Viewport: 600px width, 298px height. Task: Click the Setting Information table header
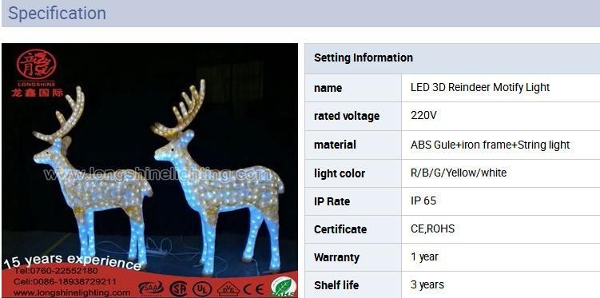[452, 58]
